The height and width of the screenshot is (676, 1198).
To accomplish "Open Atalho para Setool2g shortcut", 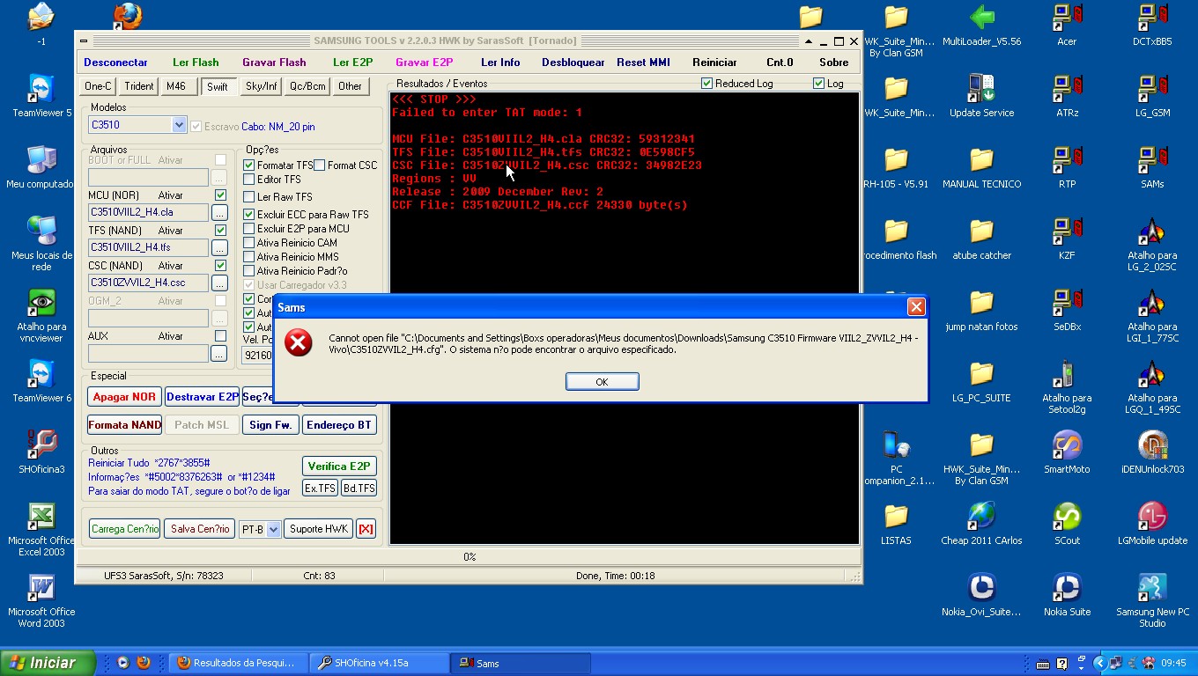I will click(1067, 387).
